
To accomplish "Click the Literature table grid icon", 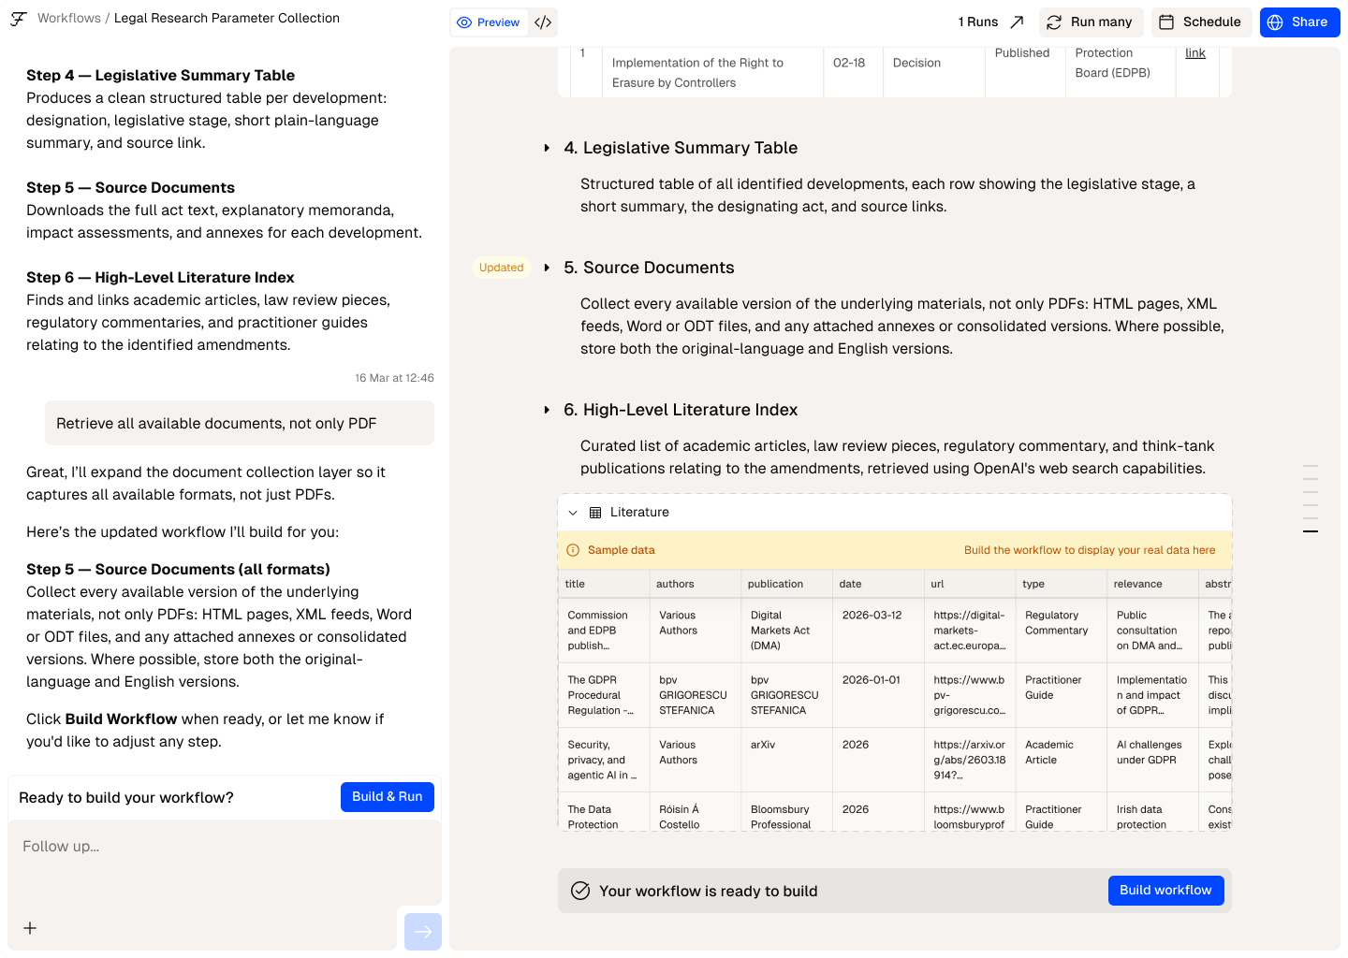I will (x=595, y=513).
